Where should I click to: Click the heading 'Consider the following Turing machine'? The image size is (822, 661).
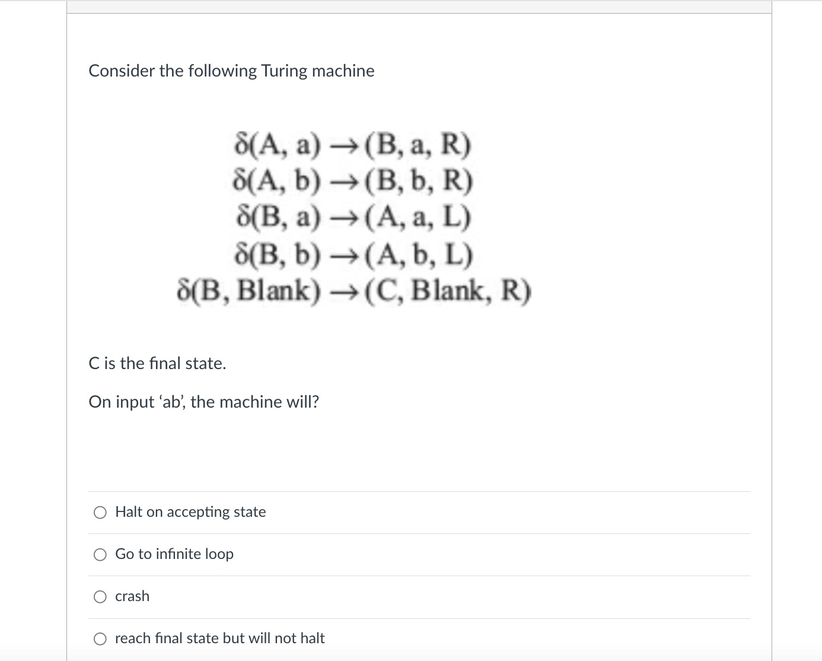pyautogui.click(x=231, y=71)
